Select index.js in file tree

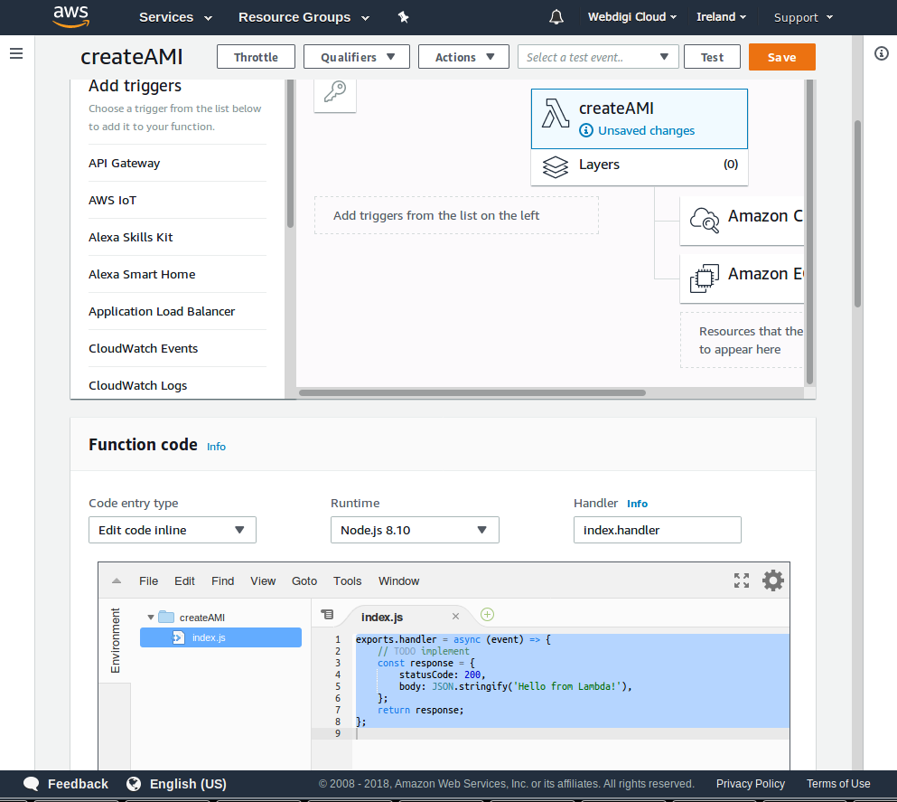[220, 637]
